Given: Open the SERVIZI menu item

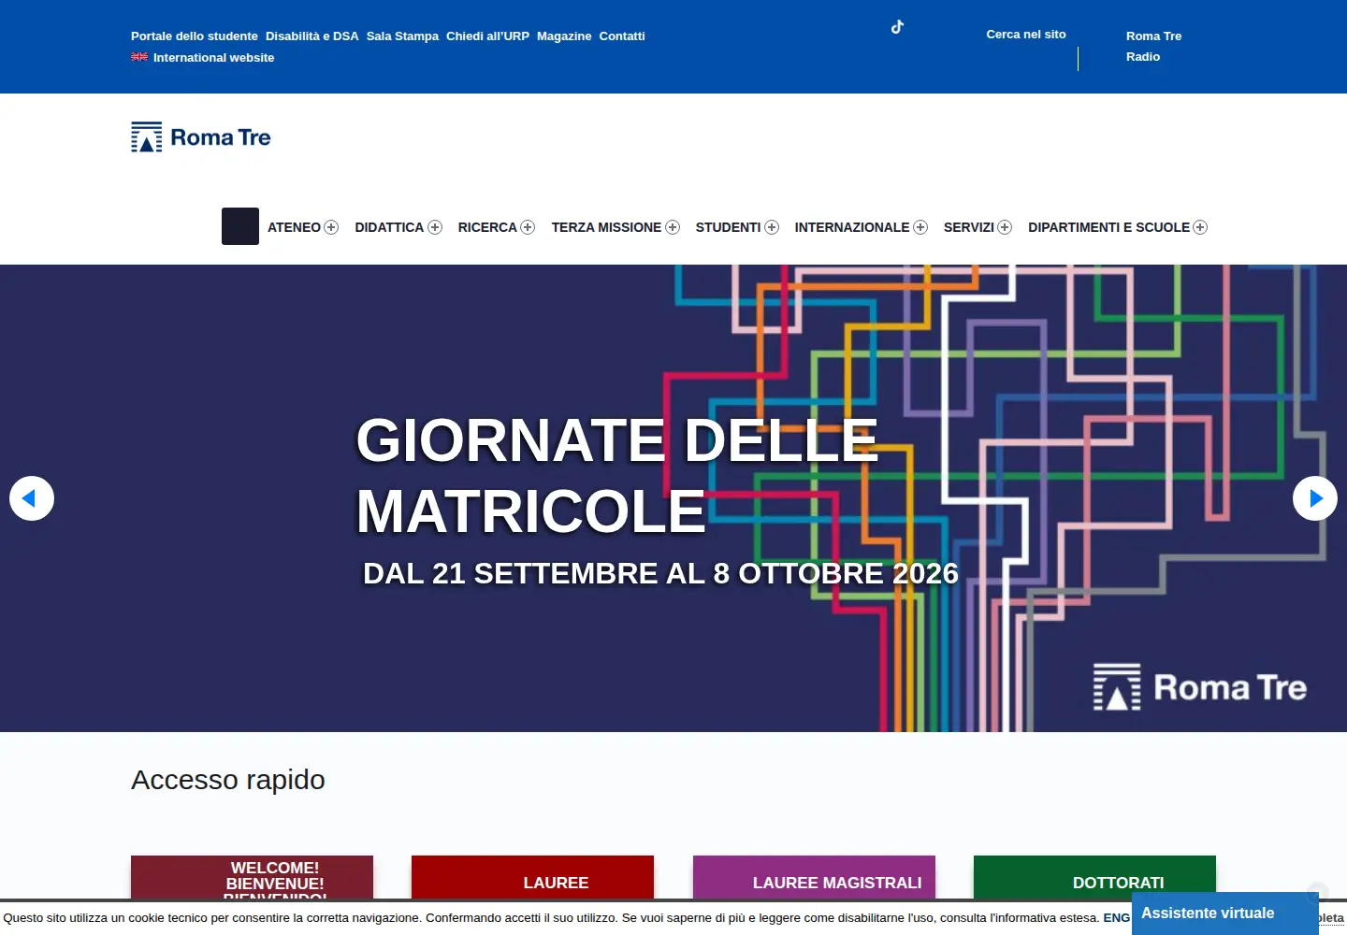Looking at the screenshot, I should click(969, 227).
